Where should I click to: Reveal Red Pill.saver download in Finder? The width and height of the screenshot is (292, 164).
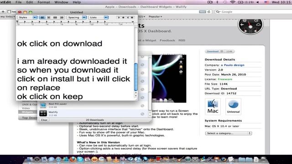pos(142,106)
